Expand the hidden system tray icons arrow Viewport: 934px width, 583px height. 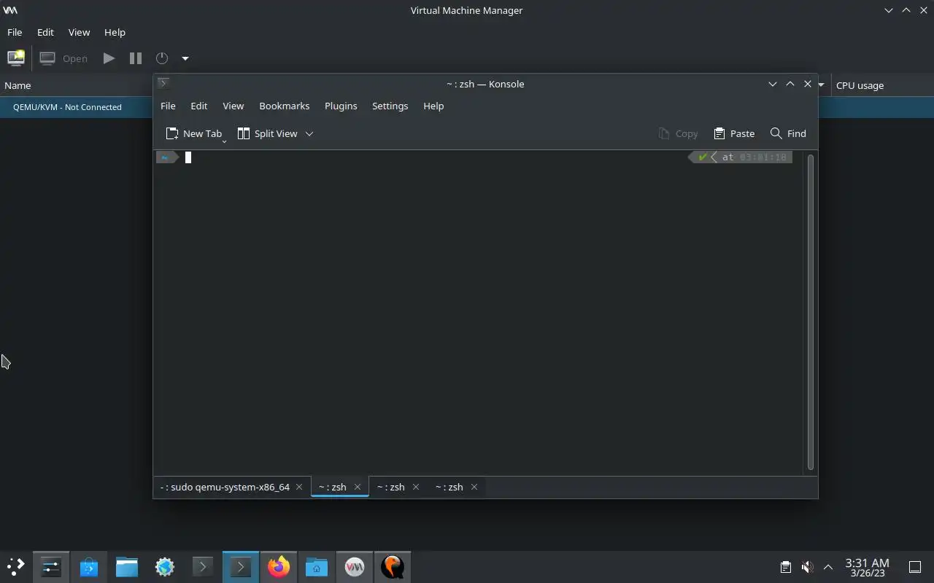[x=828, y=566]
